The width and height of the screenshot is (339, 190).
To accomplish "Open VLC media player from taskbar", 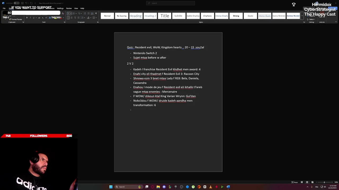I will (211, 187).
